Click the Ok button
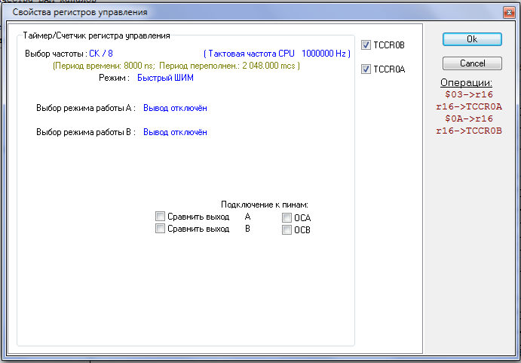 [x=472, y=39]
